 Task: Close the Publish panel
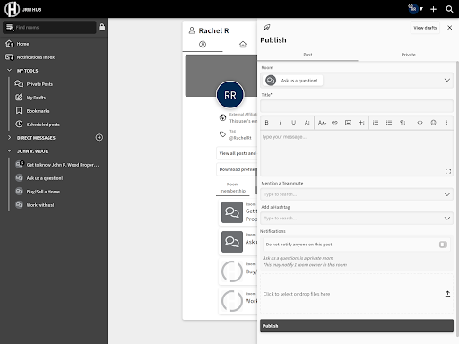449,28
